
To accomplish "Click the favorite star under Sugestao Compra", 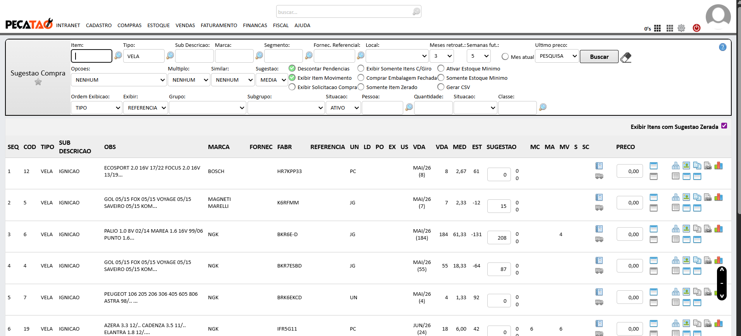I will (38, 82).
